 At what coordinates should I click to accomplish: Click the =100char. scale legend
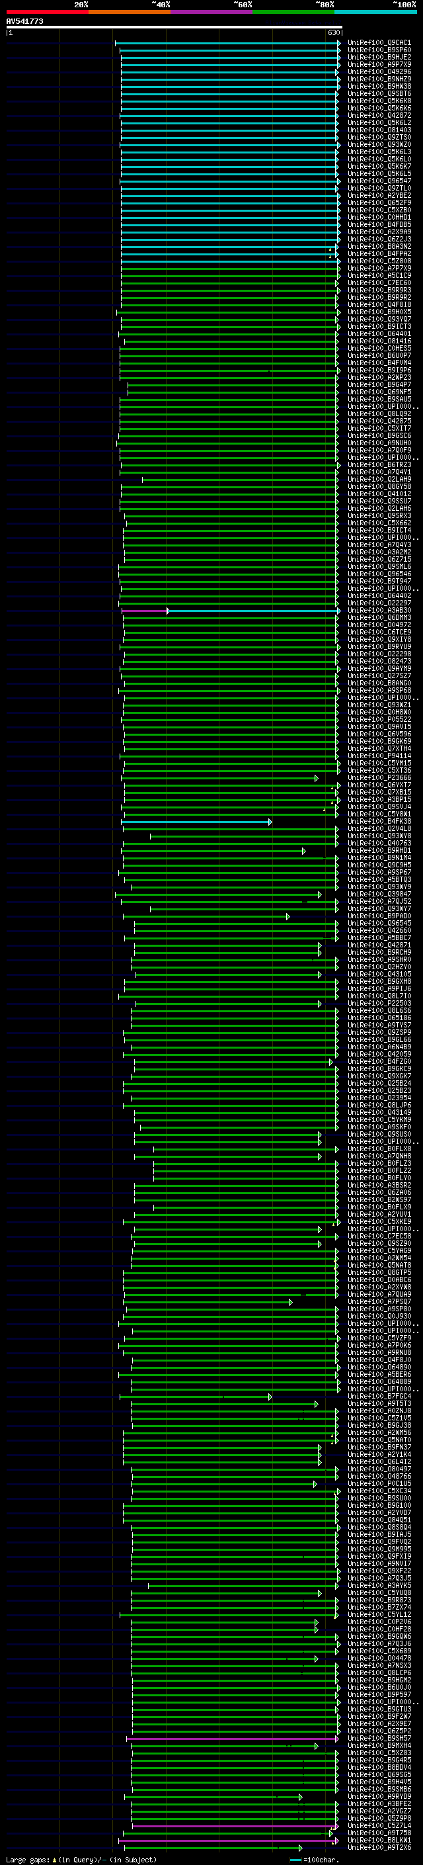[x=314, y=1859]
